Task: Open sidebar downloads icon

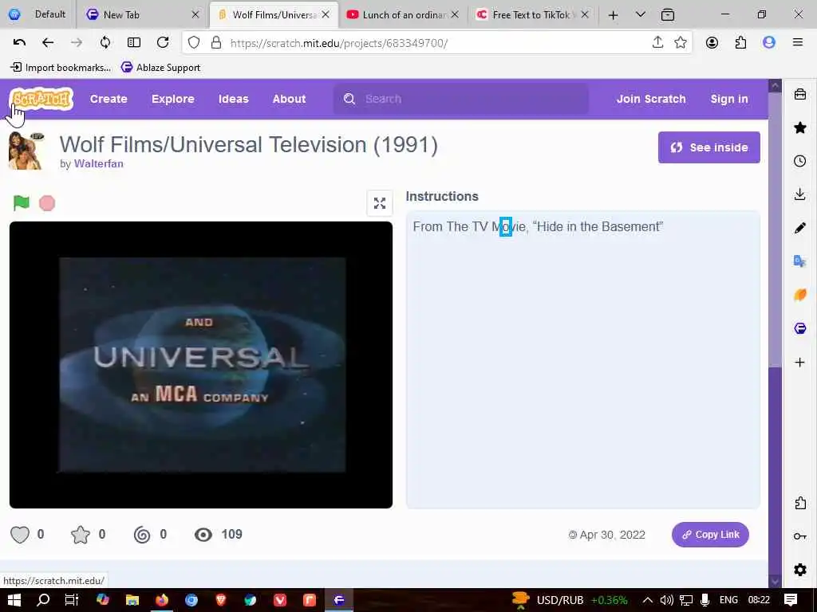Action: (x=799, y=194)
